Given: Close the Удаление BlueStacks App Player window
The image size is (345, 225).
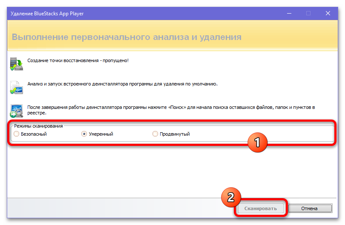Looking at the screenshot, I should click(328, 14).
